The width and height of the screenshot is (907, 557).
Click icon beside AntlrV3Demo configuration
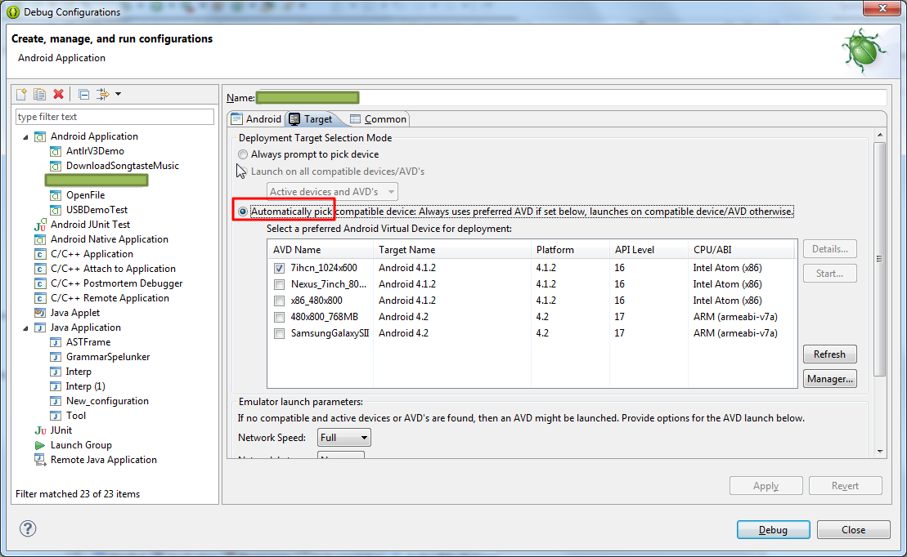[x=56, y=151]
